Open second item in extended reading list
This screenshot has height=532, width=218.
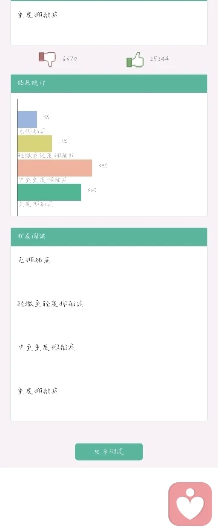[50, 304]
